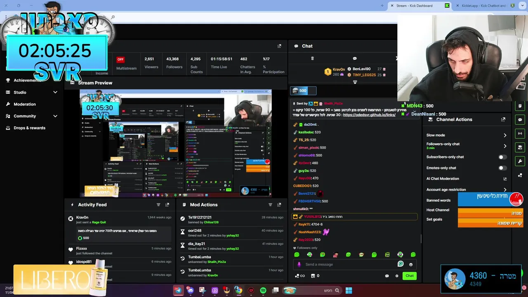
Task: Open the emoji picker in message box
Action: click(411, 264)
